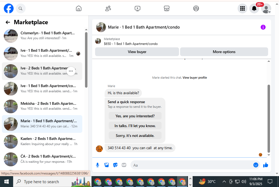Screen dimensions: 279x187
Task: Click the Aa message input field
Action: click(192, 165)
